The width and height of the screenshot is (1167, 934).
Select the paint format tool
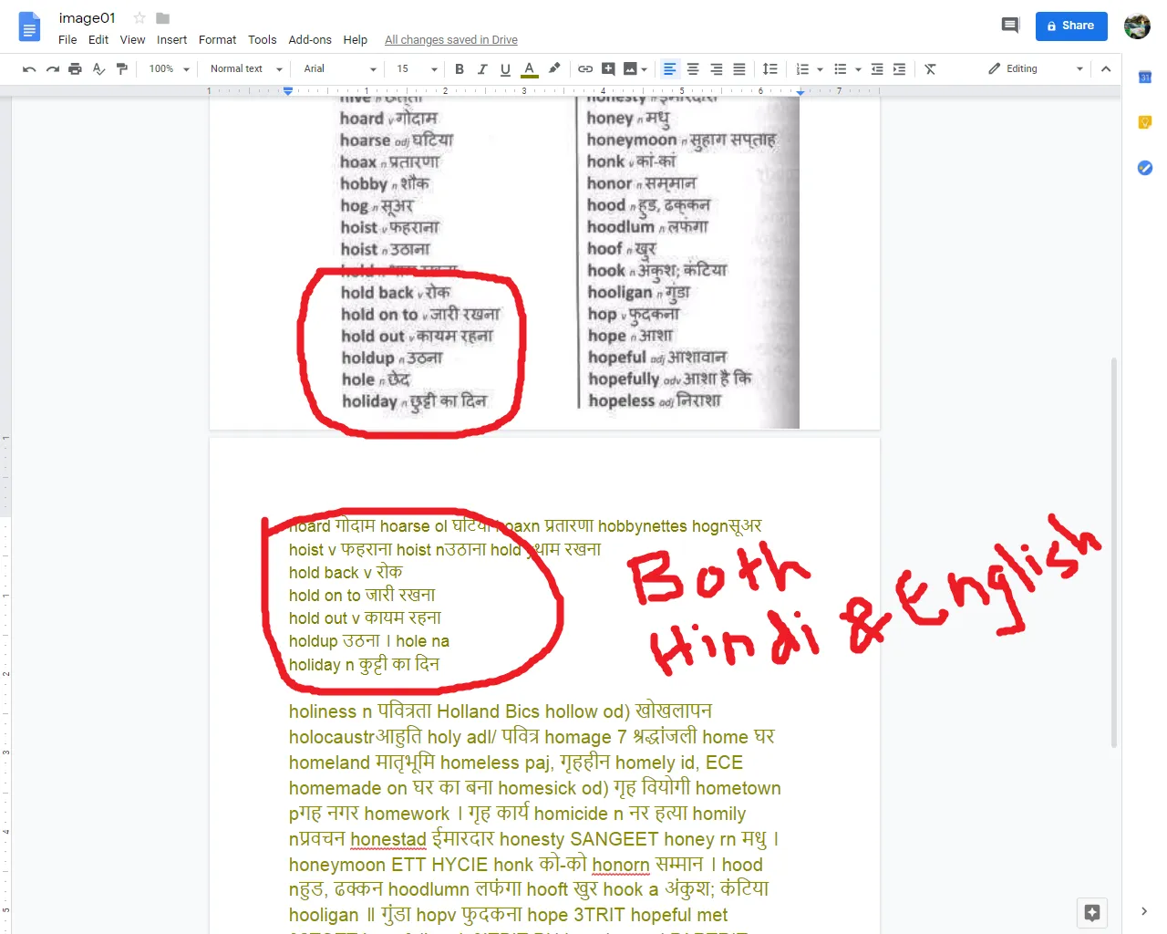pyautogui.click(x=121, y=69)
